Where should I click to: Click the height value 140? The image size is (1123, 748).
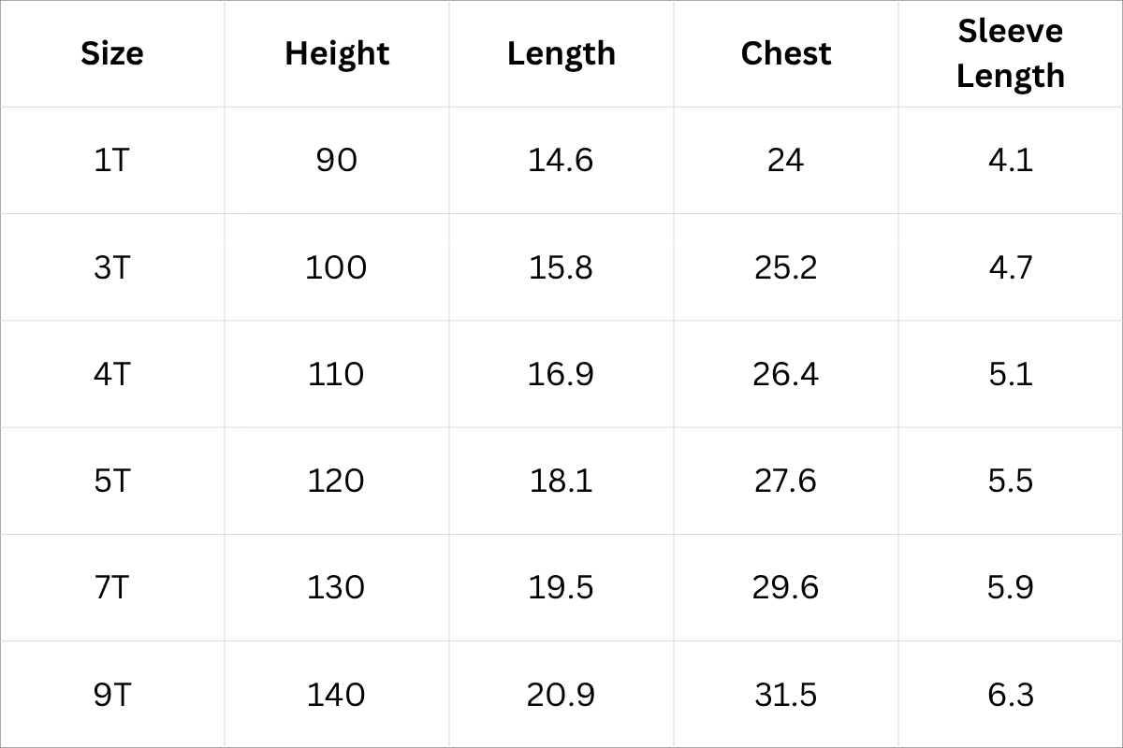[x=337, y=695]
